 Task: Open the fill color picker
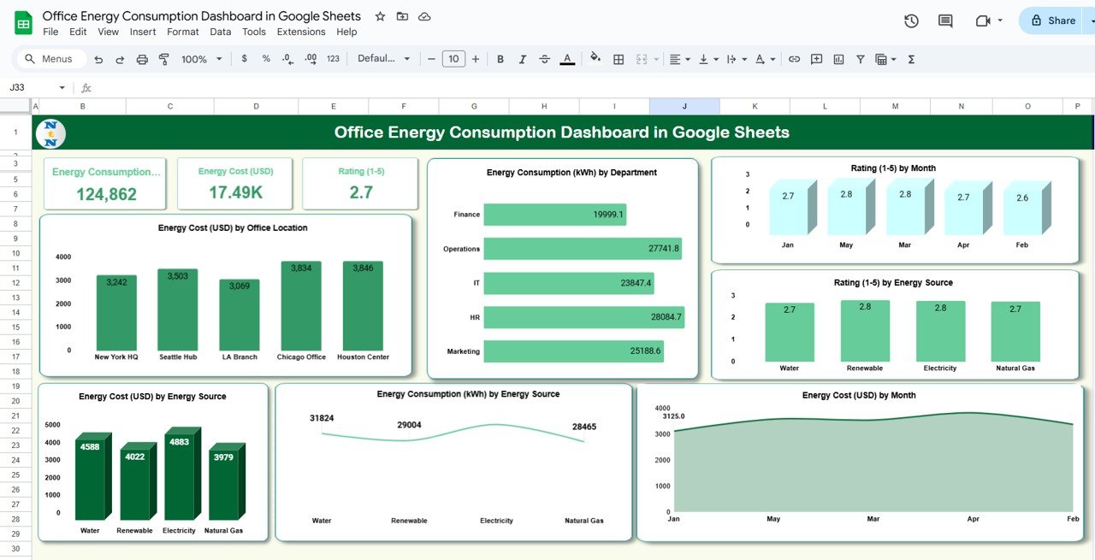pos(595,59)
